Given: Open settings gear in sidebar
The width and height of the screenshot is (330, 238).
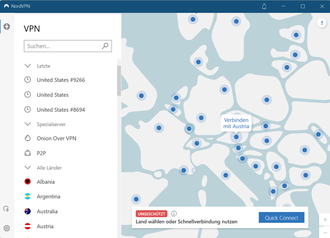Looking at the screenshot, I should pyautogui.click(x=7, y=228).
